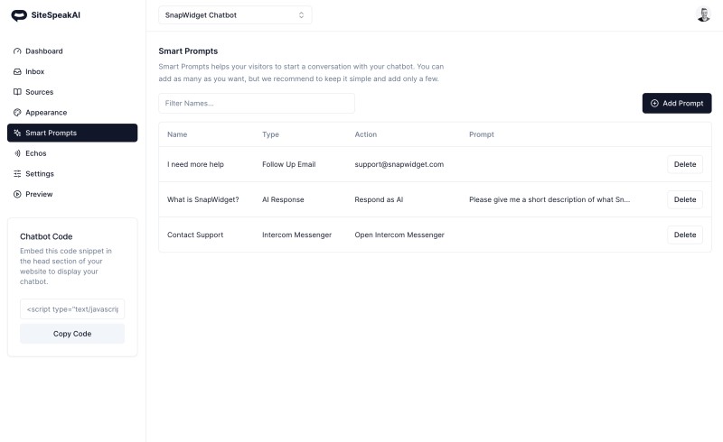Focus the Filter Names input field
This screenshot has height=442, width=723.
coord(257,103)
